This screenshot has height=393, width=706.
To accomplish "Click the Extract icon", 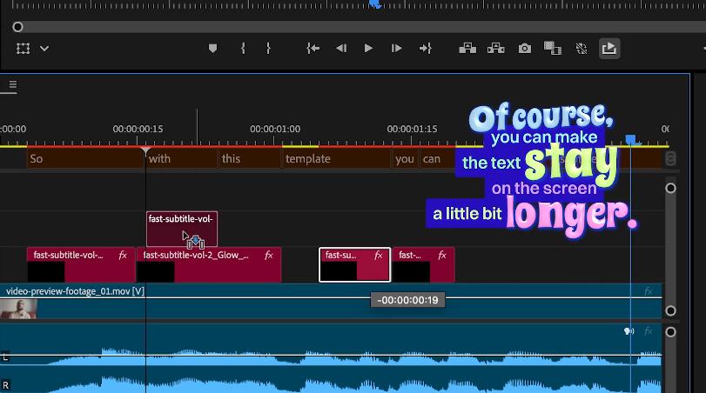I will 496,49.
